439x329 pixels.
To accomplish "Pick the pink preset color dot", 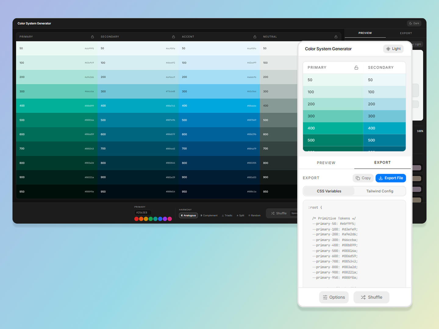I will (x=170, y=219).
